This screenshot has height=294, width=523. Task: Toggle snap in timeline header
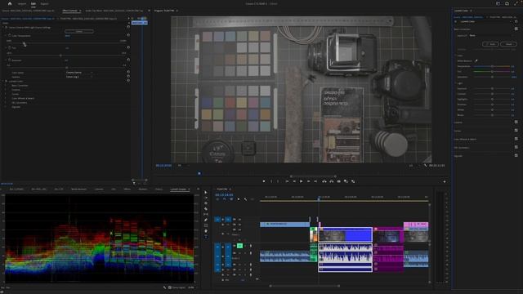[225, 199]
